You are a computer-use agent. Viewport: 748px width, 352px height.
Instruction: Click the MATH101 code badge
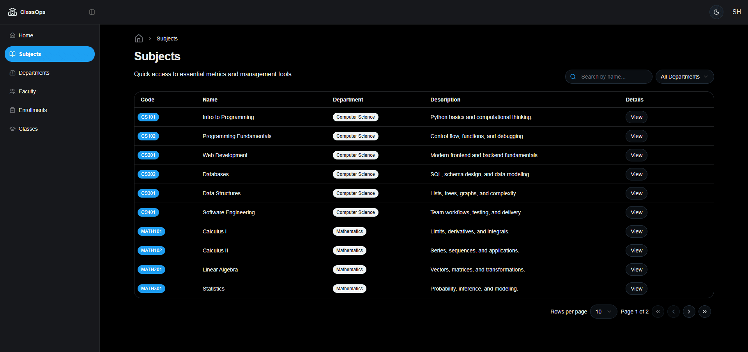coord(151,231)
